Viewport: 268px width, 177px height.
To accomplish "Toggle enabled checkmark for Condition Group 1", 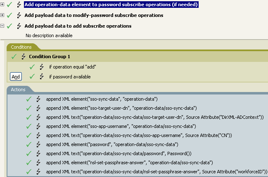I will tap(14, 57).
